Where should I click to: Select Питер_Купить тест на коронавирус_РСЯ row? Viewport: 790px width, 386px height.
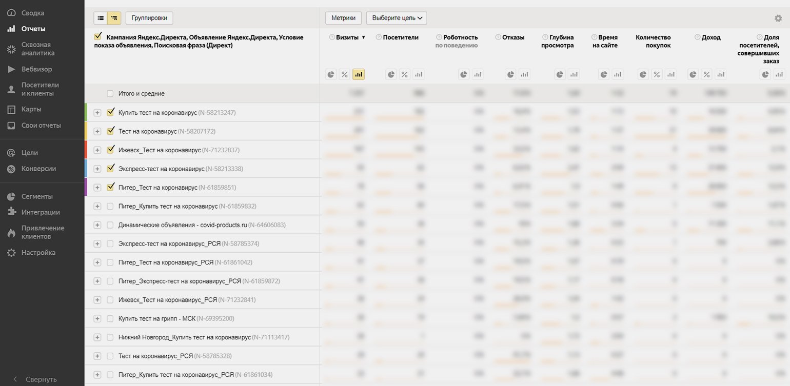point(110,375)
